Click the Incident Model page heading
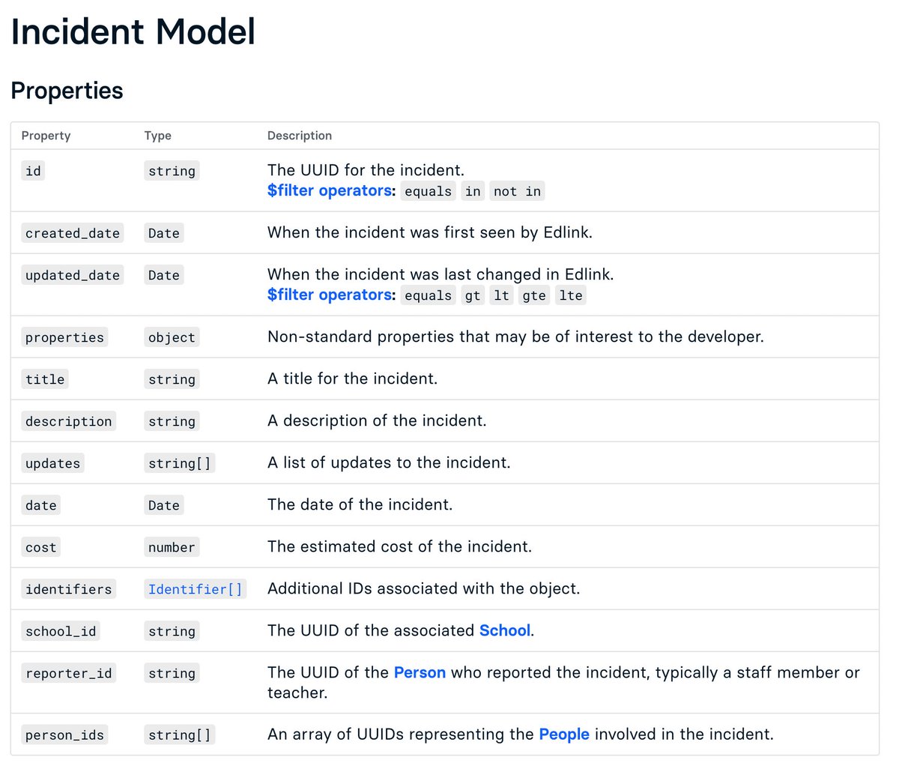This screenshot has height=778, width=899. [133, 31]
